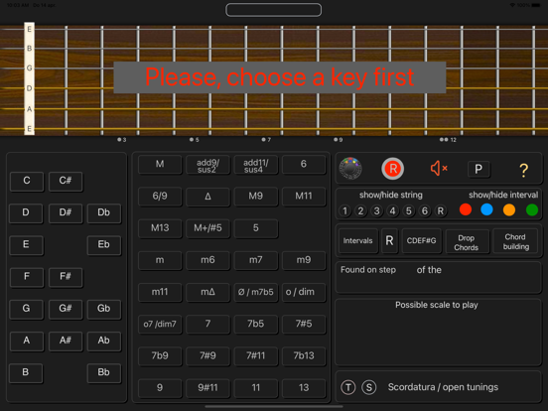The width and height of the screenshot is (548, 411).
Task: Choose the key of A#
Action: 66,341
